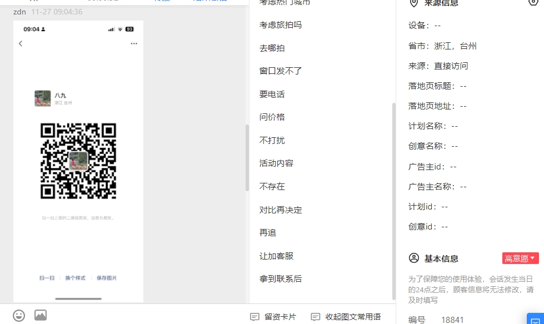Click the chat panel scrollbar
Image resolution: width=544 pixels, height=324 pixels.
[247, 158]
